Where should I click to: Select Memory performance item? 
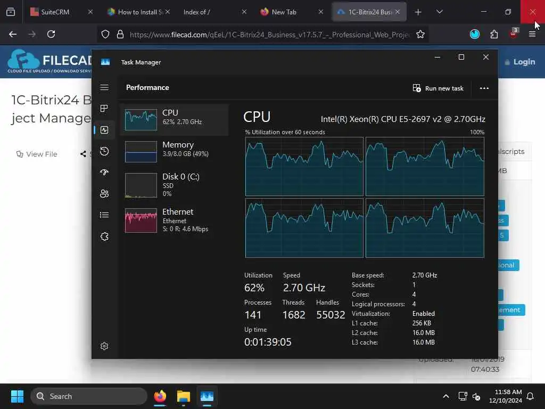[x=175, y=152]
